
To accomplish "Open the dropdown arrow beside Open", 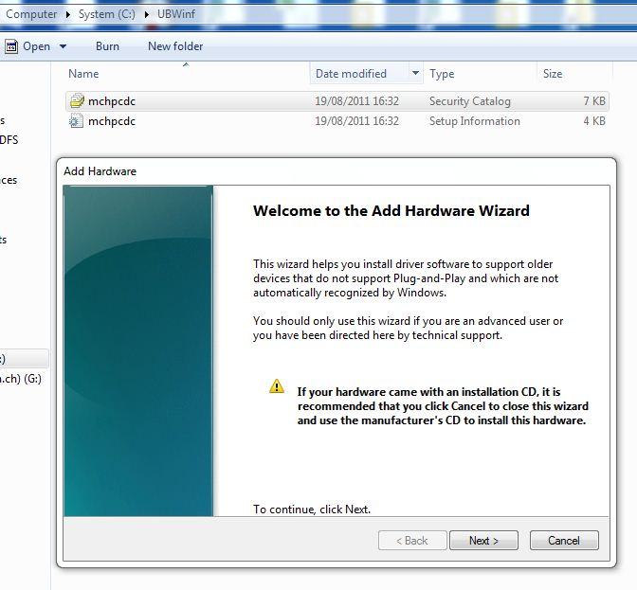I will click(x=63, y=46).
